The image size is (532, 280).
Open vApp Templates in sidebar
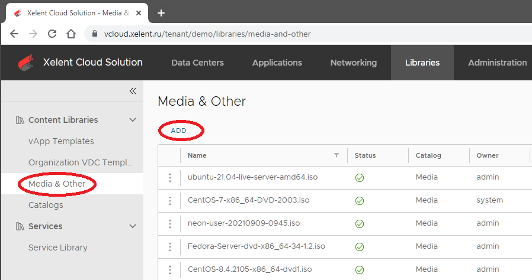point(61,141)
